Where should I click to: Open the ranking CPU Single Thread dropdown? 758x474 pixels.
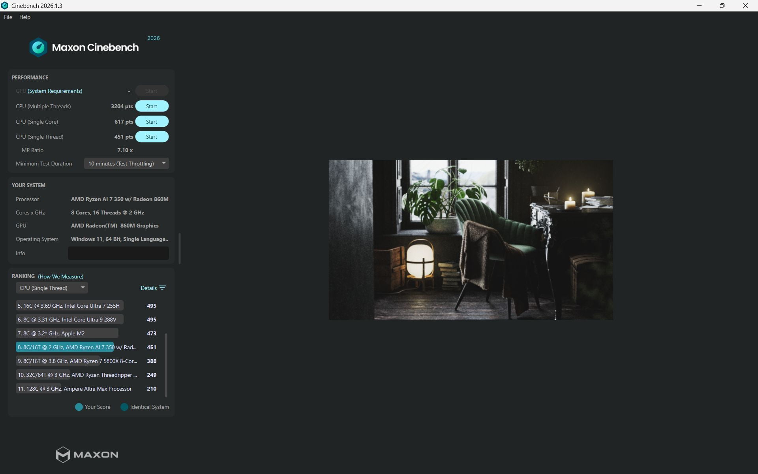click(x=52, y=288)
